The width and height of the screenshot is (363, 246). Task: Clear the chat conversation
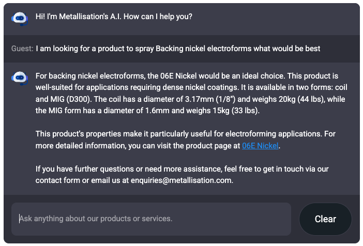pos(325,219)
